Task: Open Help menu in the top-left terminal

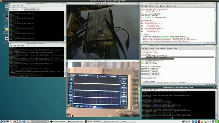Action: click(22, 6)
